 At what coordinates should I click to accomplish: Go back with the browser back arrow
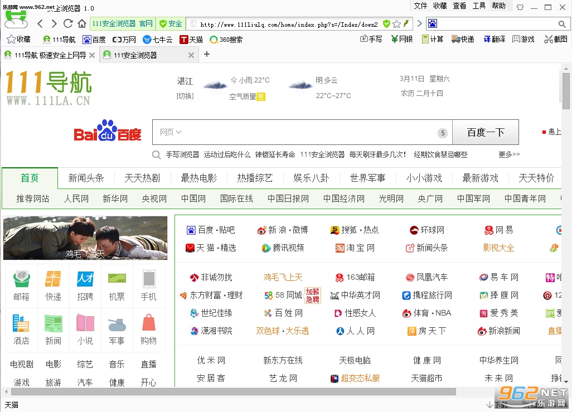coord(40,24)
